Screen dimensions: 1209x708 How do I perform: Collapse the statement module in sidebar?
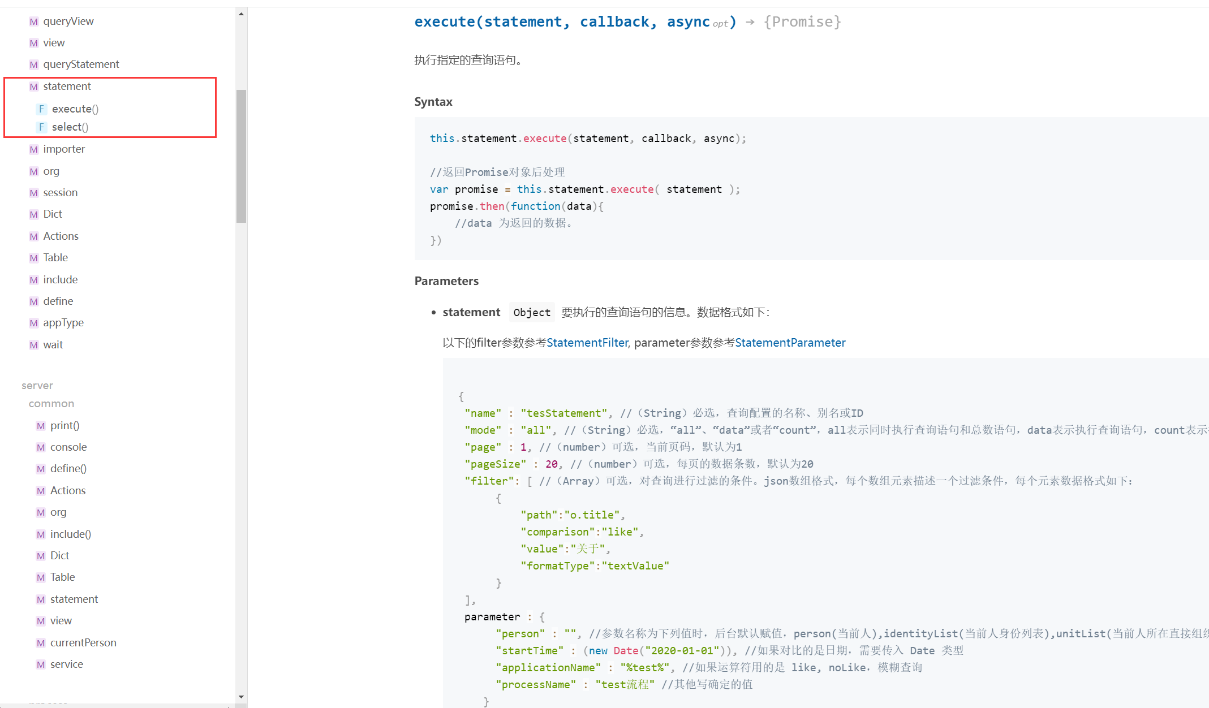coord(67,87)
